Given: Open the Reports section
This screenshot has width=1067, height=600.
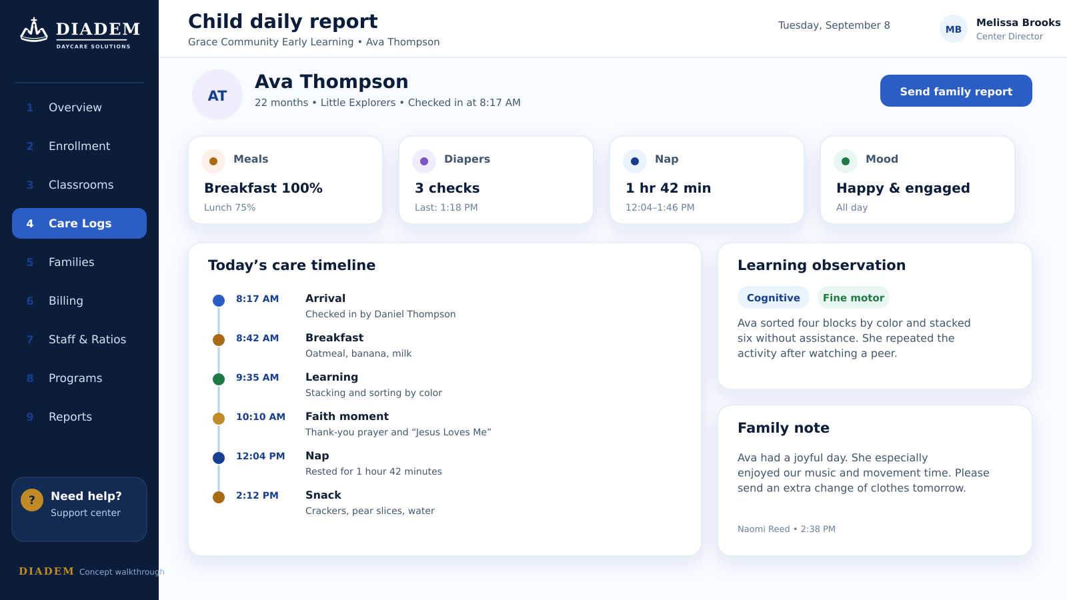Looking at the screenshot, I should point(79,417).
